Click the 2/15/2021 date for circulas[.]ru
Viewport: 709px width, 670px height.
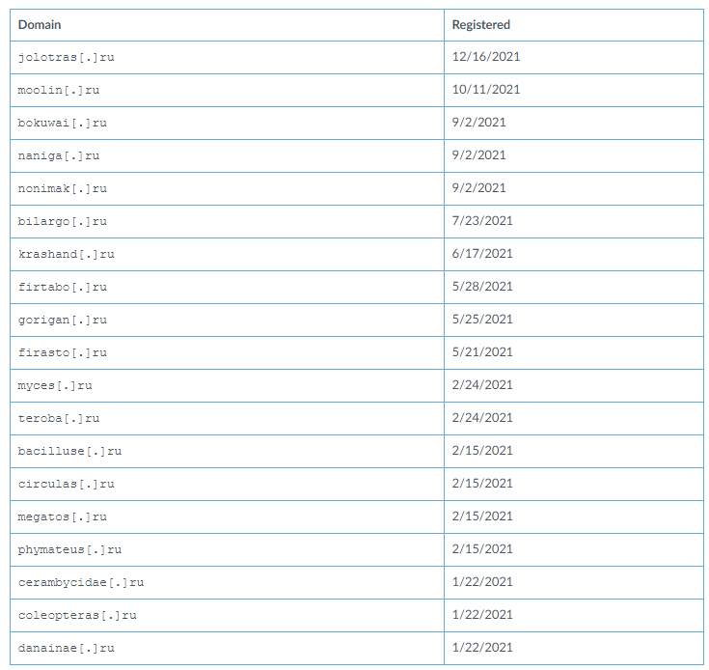point(482,483)
